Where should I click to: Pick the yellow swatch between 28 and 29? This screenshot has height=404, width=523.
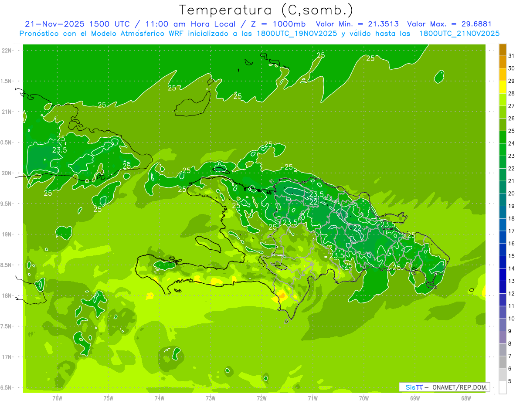click(x=503, y=87)
